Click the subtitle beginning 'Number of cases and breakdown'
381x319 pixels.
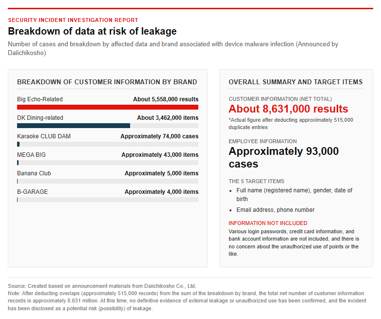[173, 48]
